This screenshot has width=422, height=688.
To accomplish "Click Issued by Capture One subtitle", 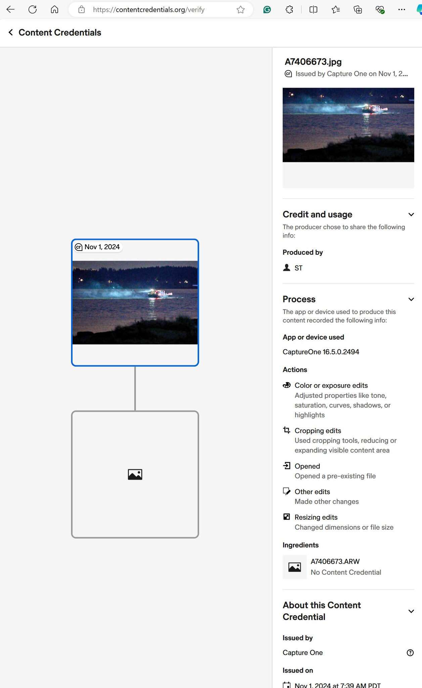I will click(351, 74).
